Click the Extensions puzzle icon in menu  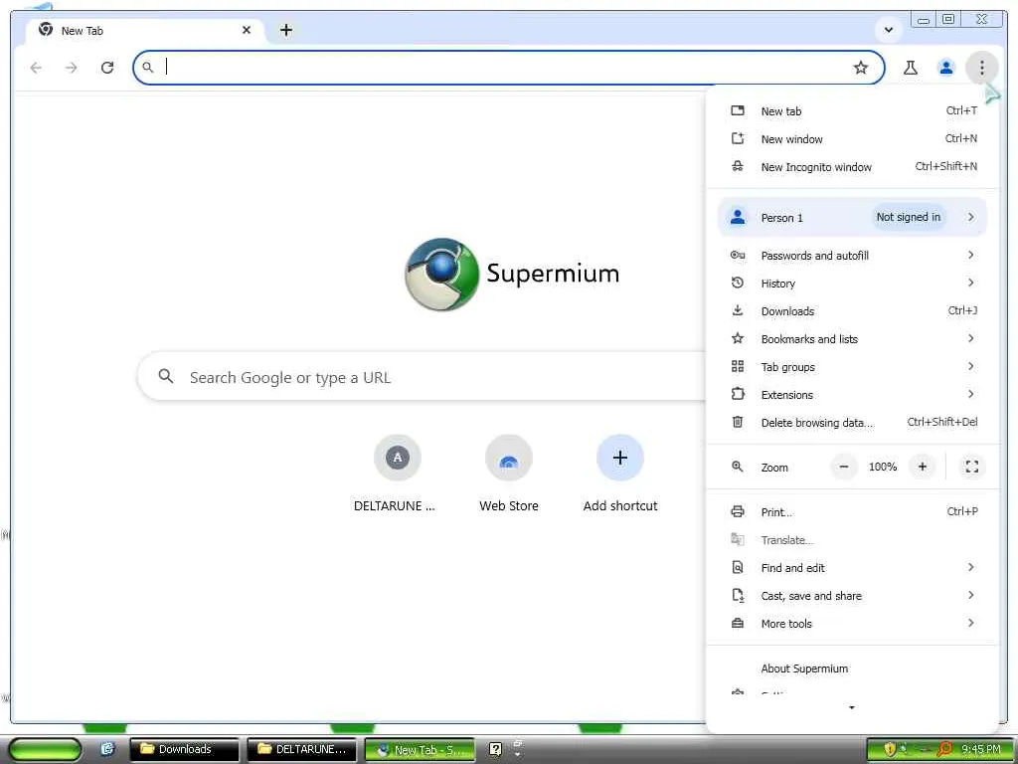coord(738,394)
